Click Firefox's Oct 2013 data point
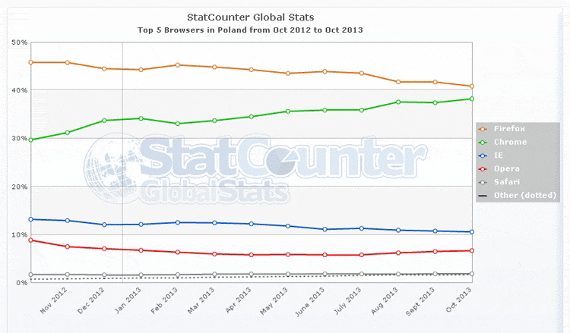 [x=471, y=86]
